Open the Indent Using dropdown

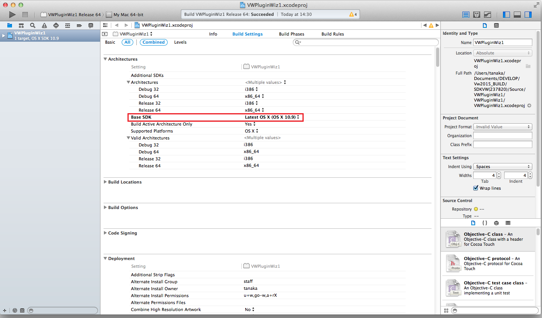click(503, 167)
